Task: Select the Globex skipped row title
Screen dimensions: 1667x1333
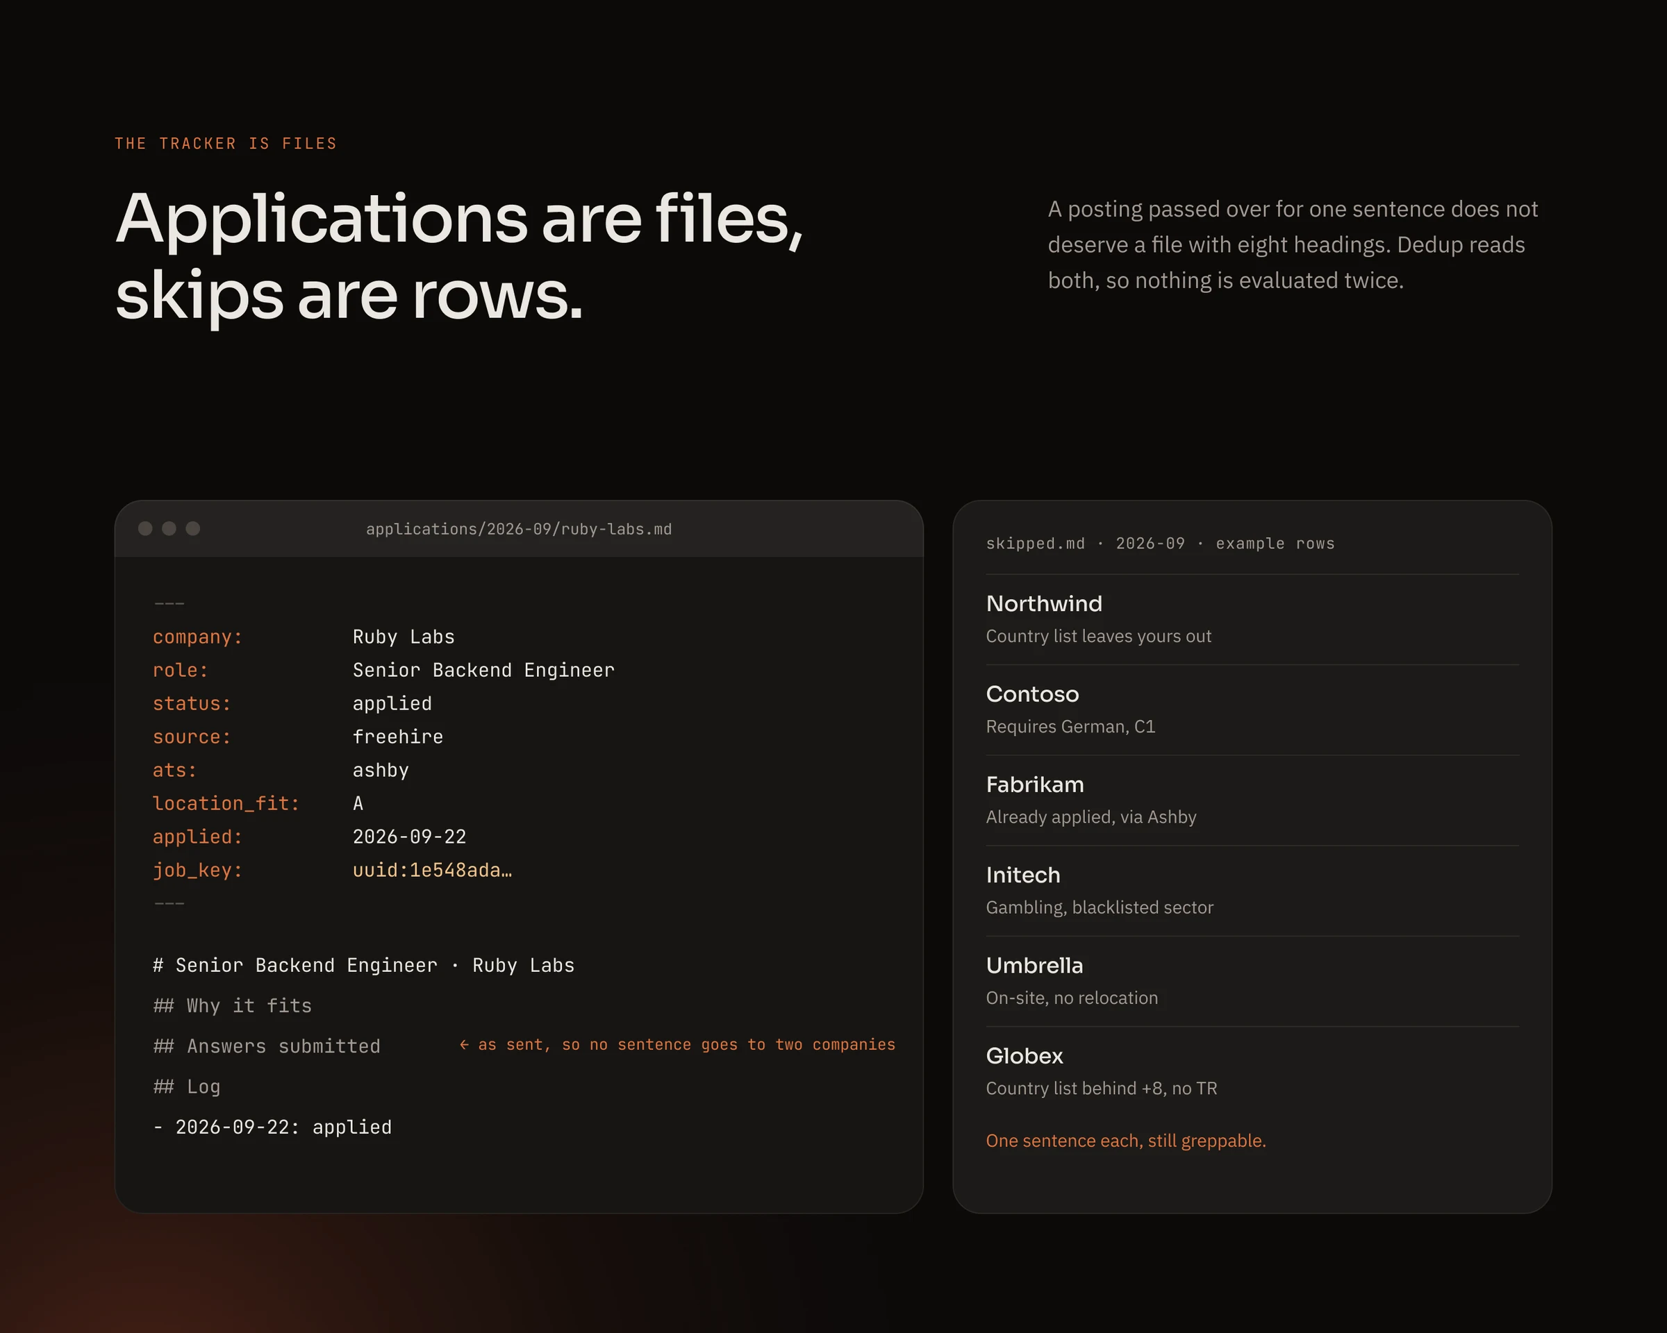Action: point(1025,1055)
